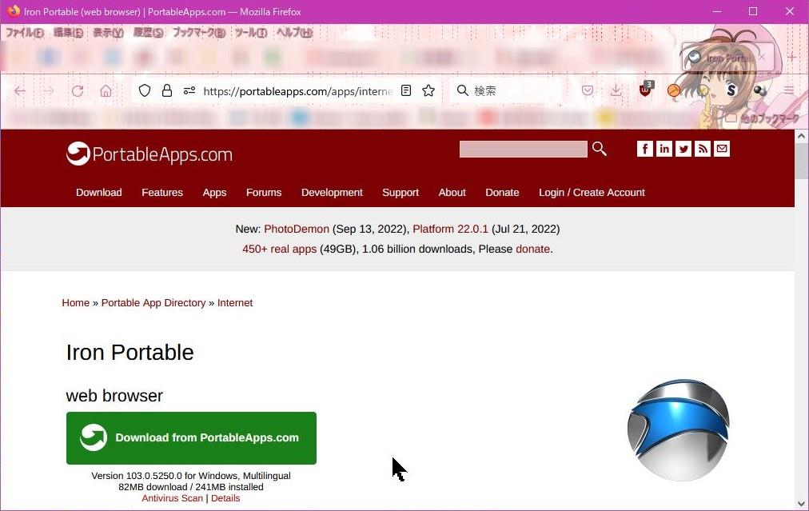Screen dimensions: 809x511
Task: Open the ツール menu
Action: (251, 33)
